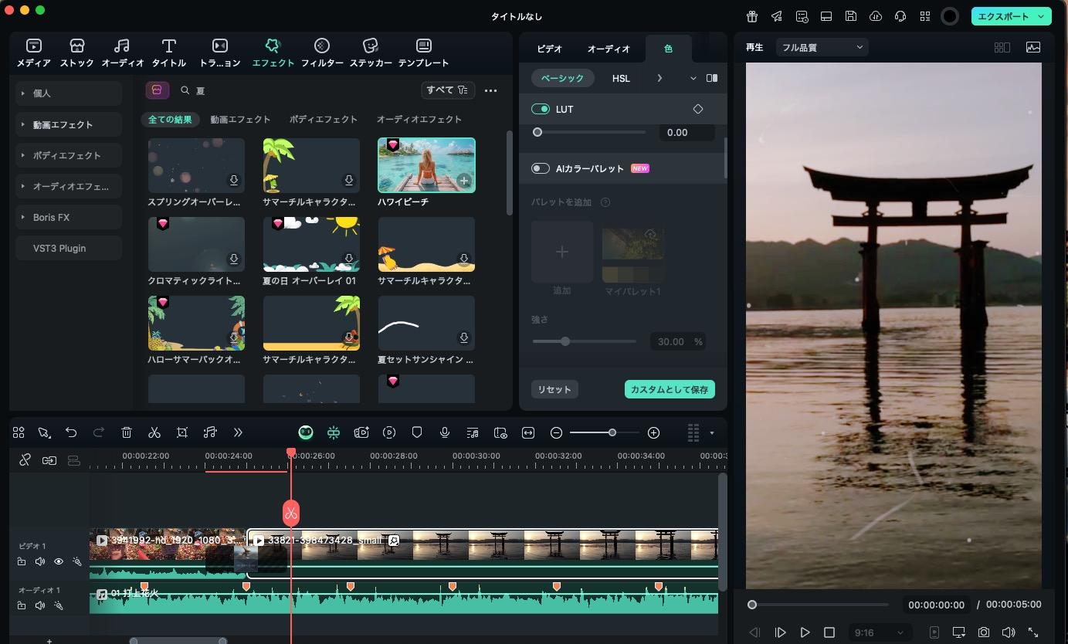Select the HSL color tab

621,78
